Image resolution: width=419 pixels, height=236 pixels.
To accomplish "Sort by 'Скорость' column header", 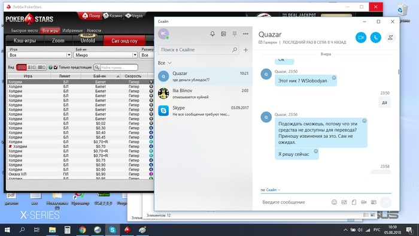I will 133,76.
